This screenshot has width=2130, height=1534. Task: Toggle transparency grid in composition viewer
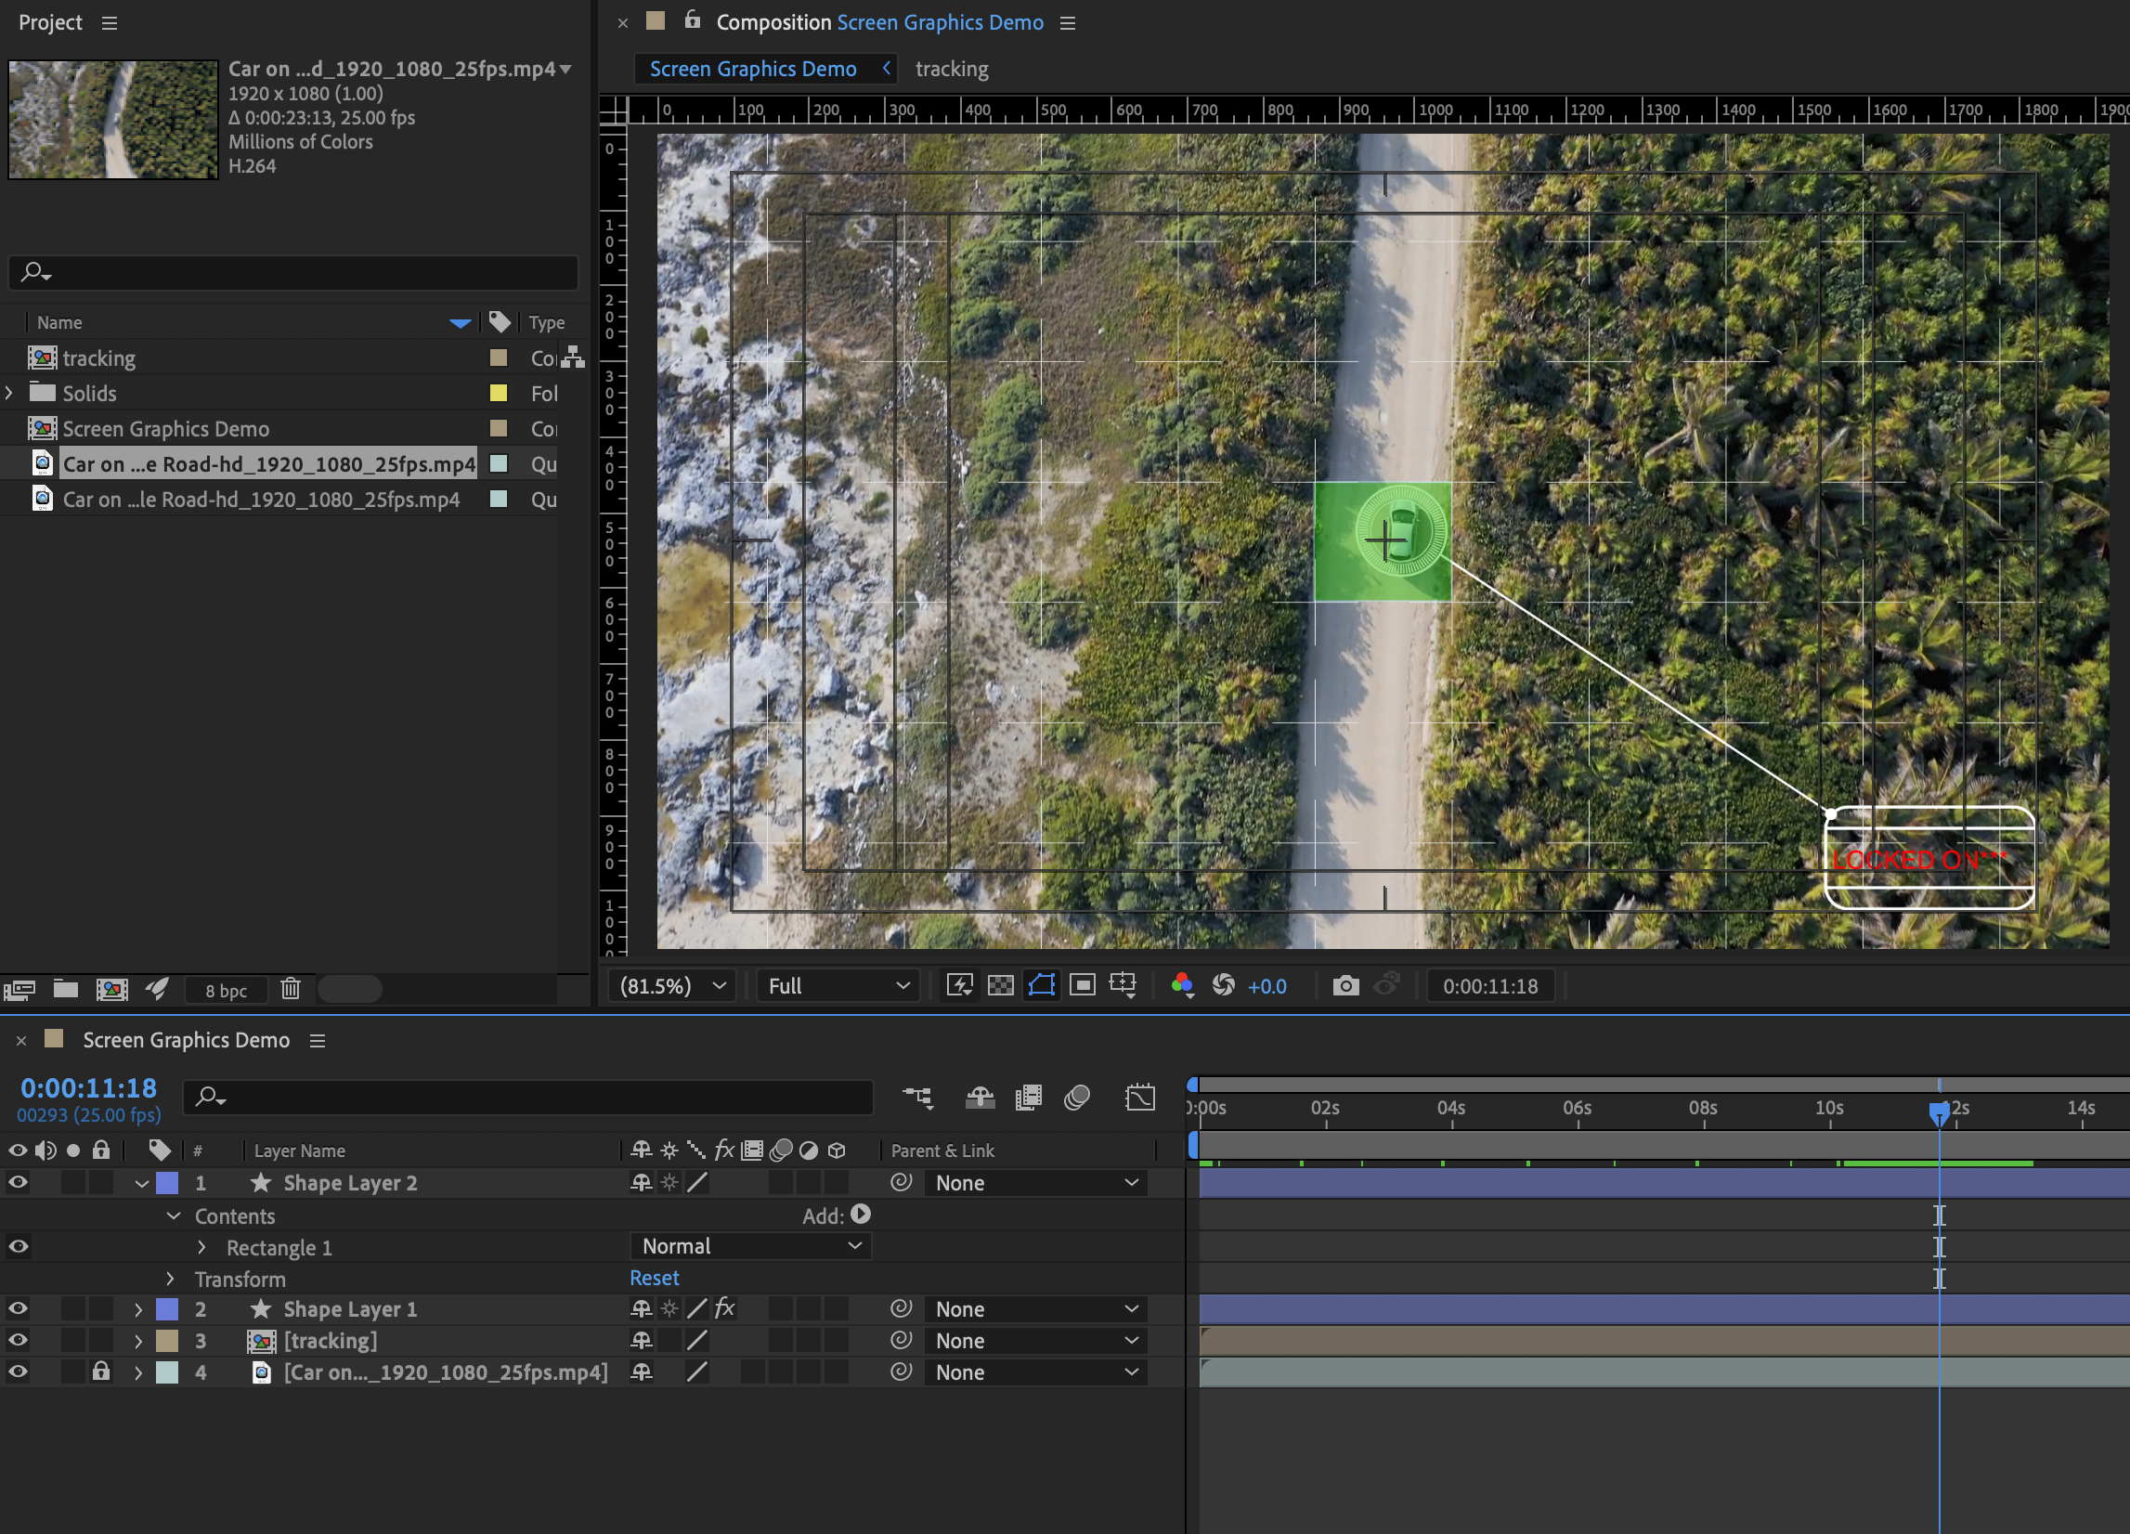pos(1000,985)
